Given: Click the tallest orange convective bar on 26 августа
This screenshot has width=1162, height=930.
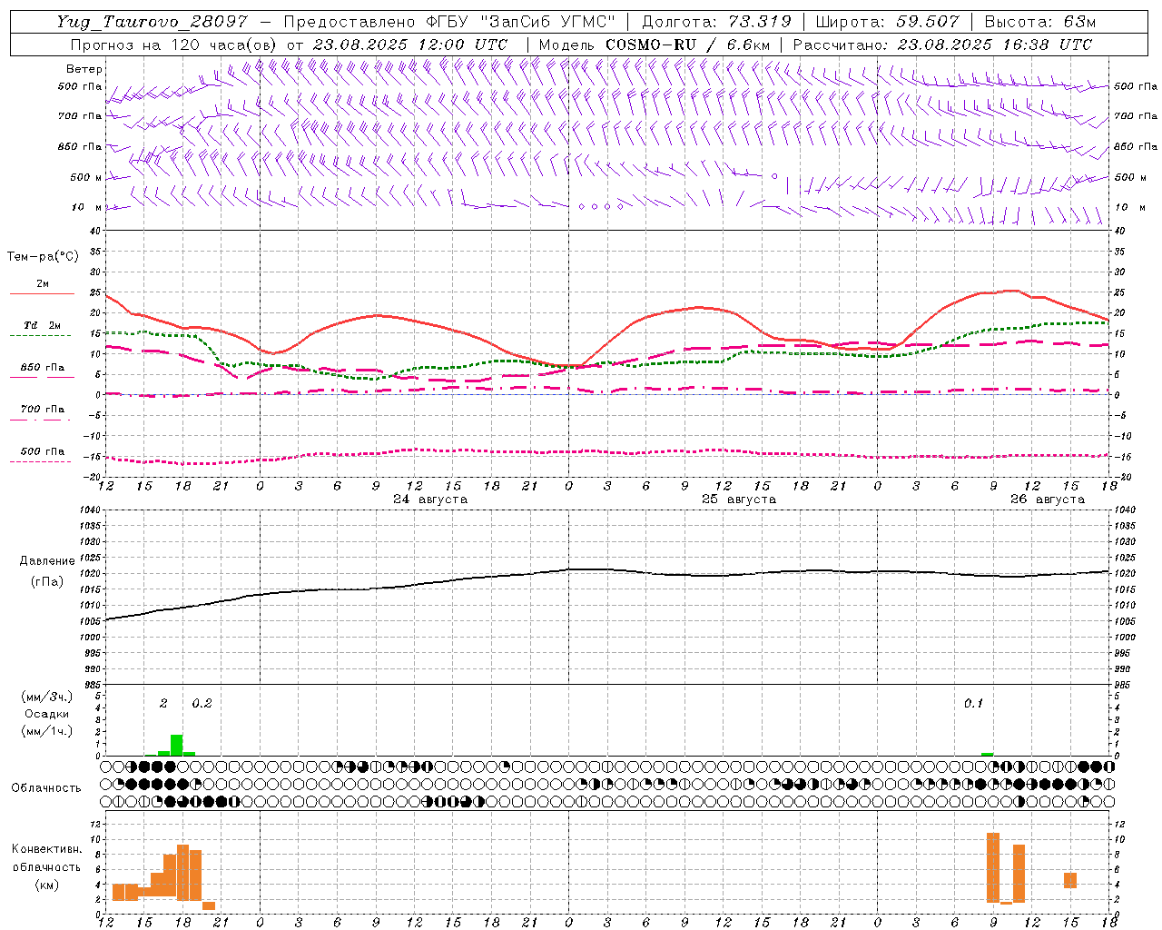Looking at the screenshot, I should [x=993, y=867].
